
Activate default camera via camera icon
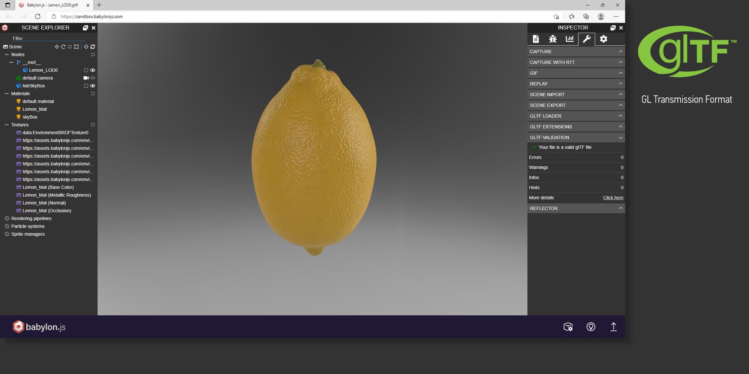click(86, 78)
